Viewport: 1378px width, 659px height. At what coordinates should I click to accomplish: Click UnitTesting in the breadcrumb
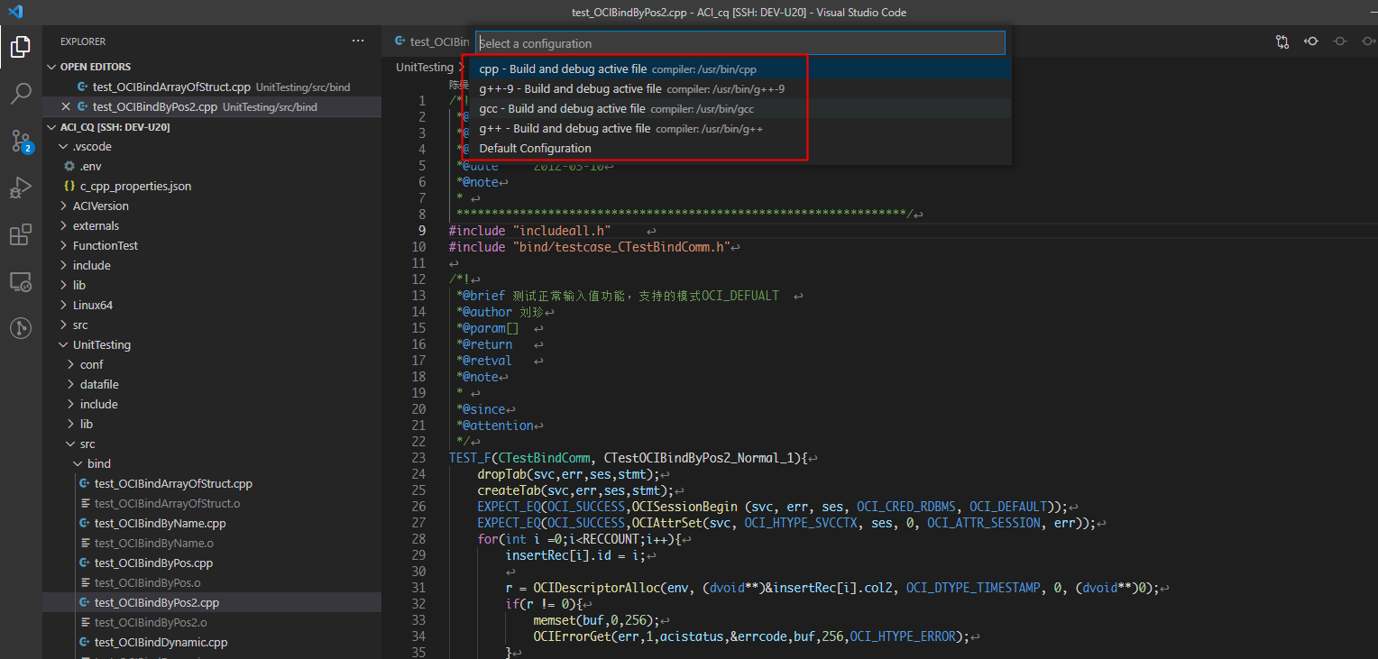click(424, 67)
